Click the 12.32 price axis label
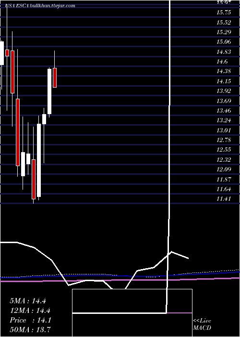This screenshot has height=337, width=240. [224, 160]
